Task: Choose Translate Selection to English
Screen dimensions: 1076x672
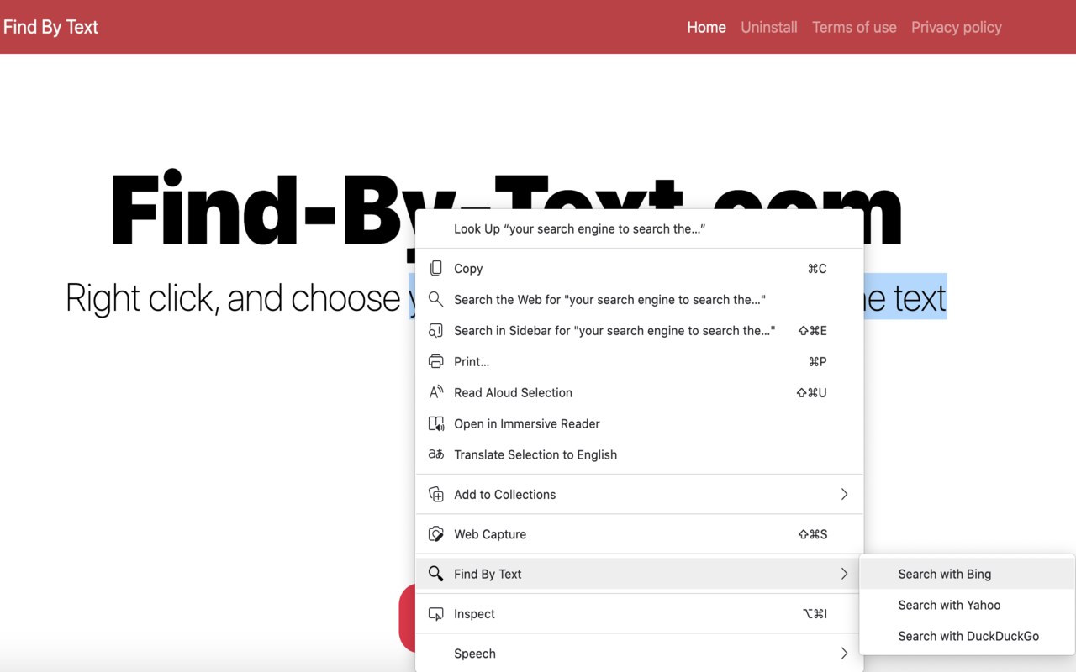Action: tap(640, 455)
